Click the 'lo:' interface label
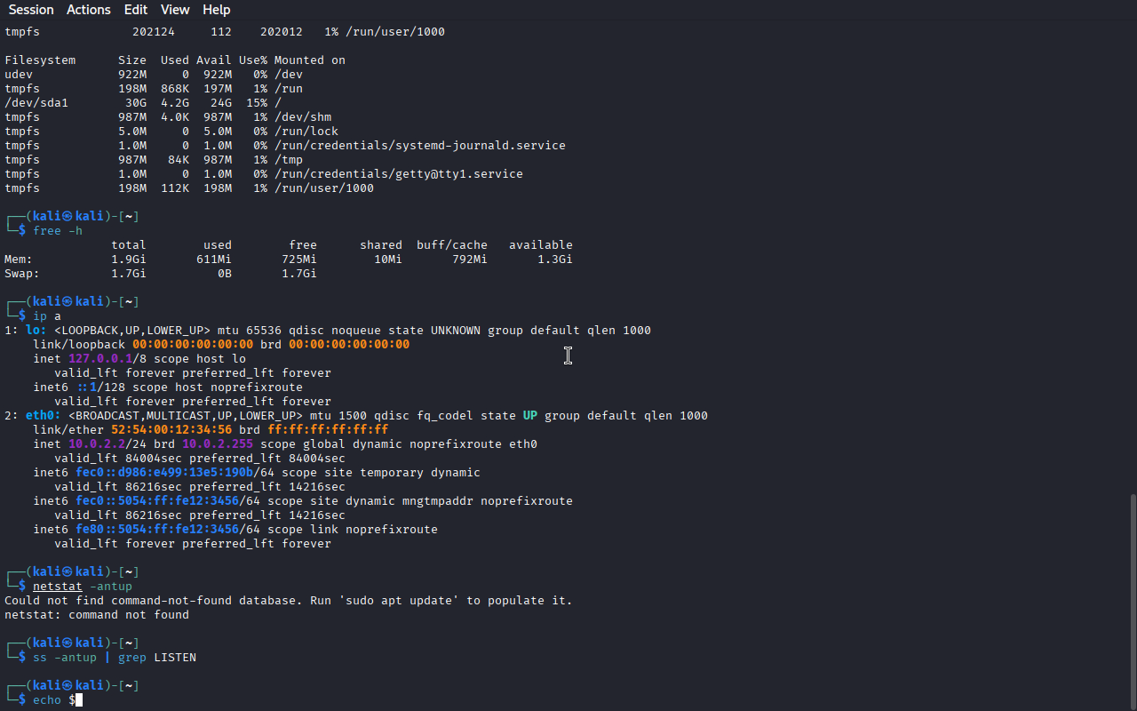 click(x=36, y=331)
